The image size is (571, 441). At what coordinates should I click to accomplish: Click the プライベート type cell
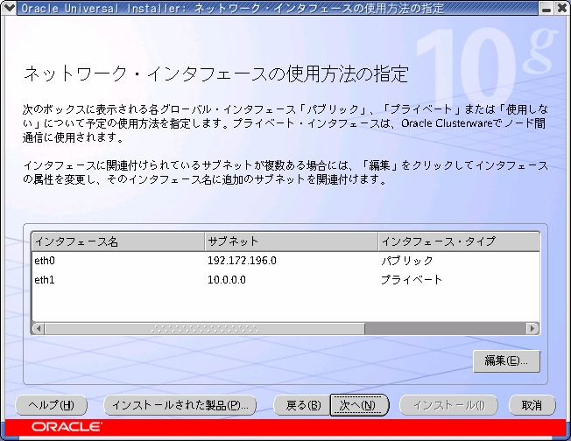pyautogui.click(x=412, y=280)
